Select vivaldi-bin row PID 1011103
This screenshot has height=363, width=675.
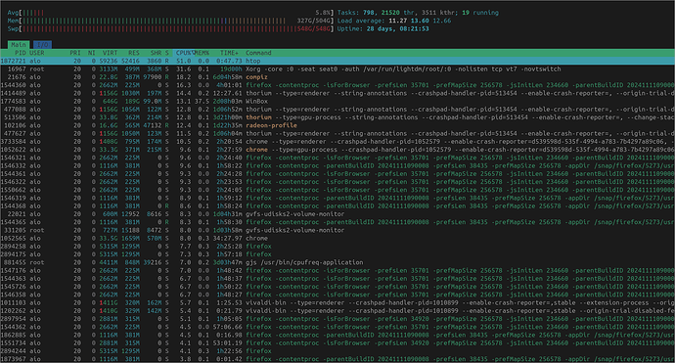(337, 302)
